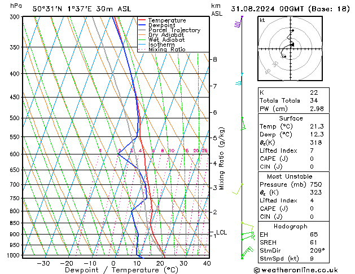Click the PW (cm) value 2.98
Image resolution: width=355 pixels, height=274 pixels.
[314, 109]
